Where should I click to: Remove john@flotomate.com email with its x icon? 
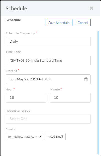pyautogui.click(x=40, y=137)
